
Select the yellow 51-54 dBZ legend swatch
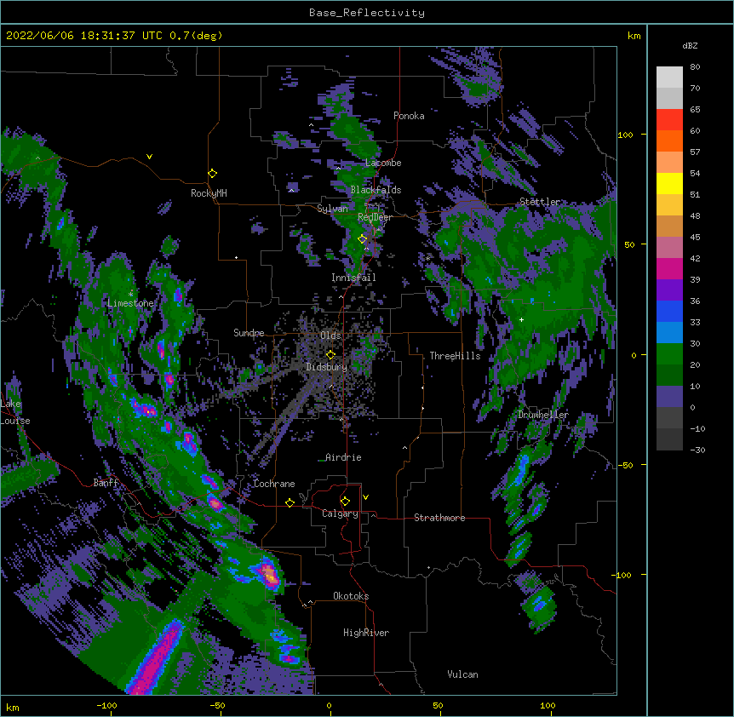(669, 183)
